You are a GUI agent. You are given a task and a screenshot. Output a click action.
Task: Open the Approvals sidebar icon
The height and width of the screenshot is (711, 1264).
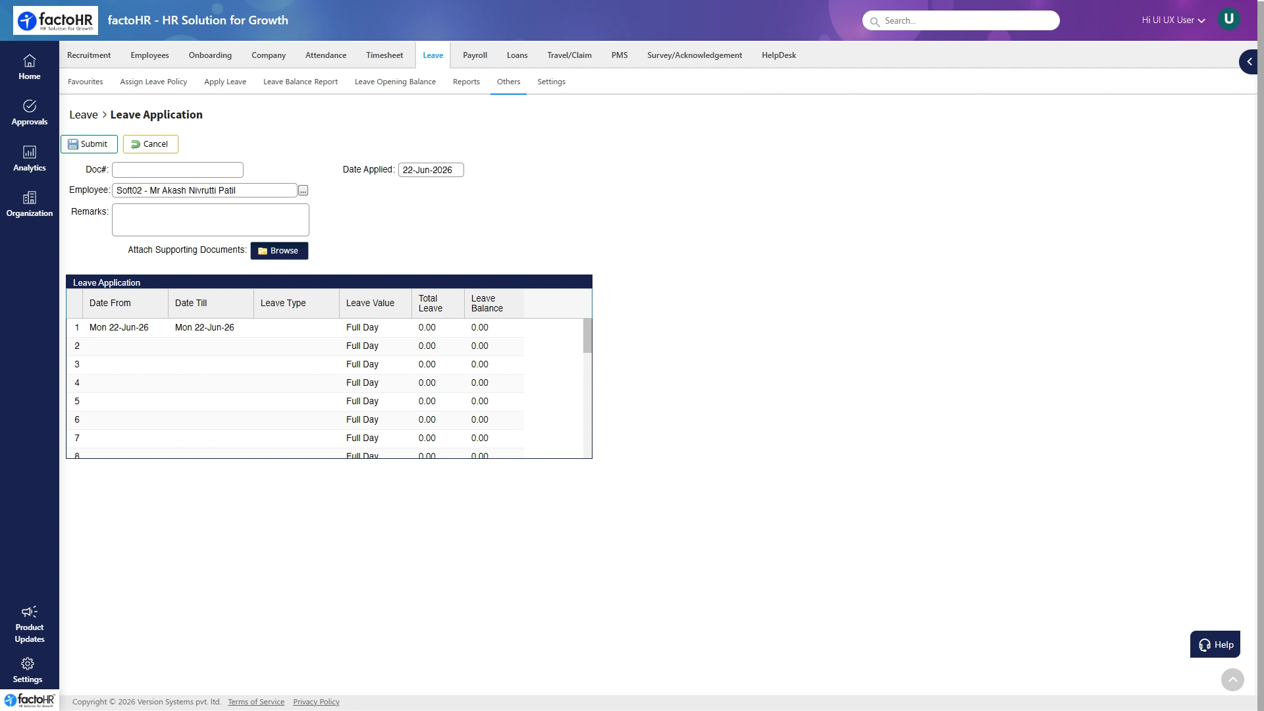click(x=29, y=113)
